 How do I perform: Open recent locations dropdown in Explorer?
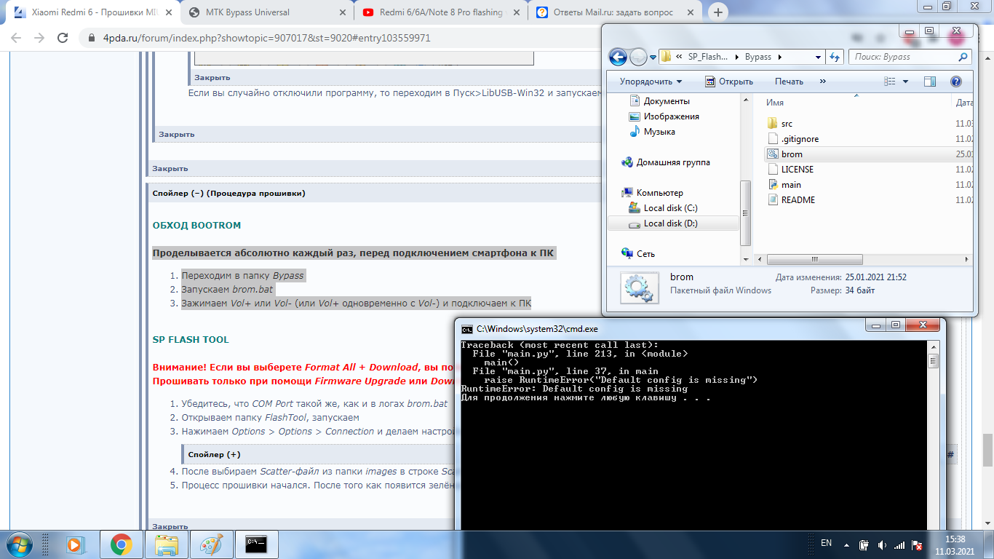(x=651, y=57)
